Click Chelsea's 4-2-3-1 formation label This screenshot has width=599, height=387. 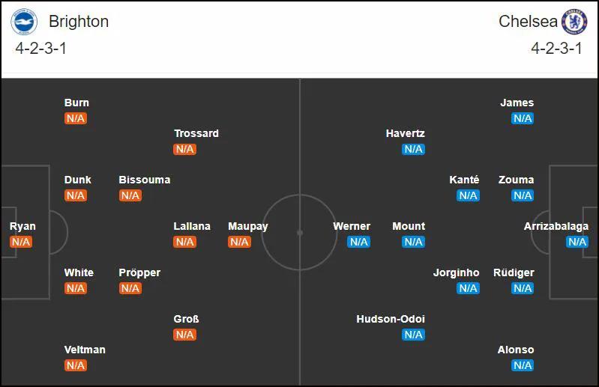tap(556, 49)
